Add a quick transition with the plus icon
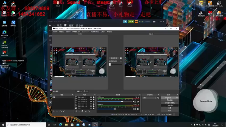 click(x=121, y=61)
